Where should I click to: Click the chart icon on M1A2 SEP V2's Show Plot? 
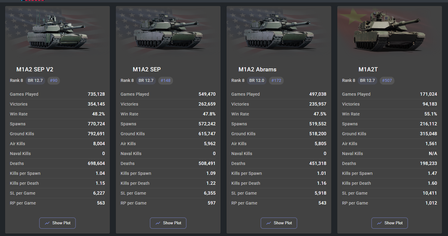pyautogui.click(x=47, y=223)
